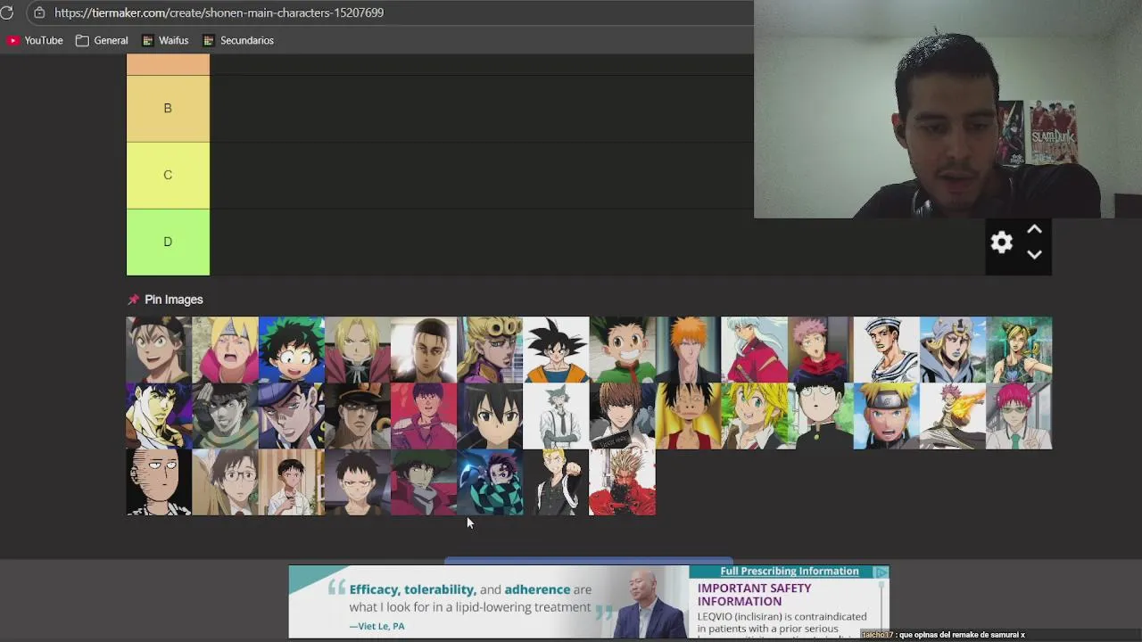Pick the Deku character image

(291, 350)
